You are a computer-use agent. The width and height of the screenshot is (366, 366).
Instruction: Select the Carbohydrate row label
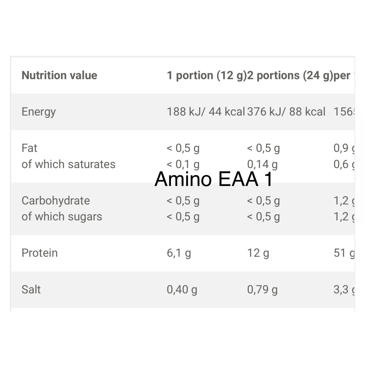pyautogui.click(x=56, y=200)
